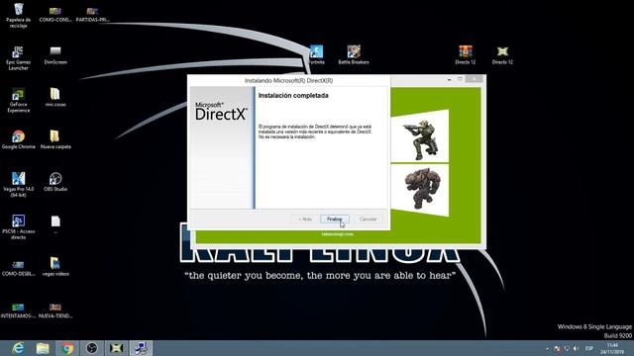Select PSCS6 - Acceso directo shortcut

(x=18, y=227)
